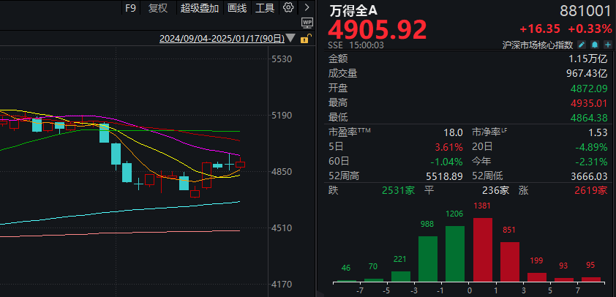This screenshot has height=297, width=616.
Task: Click the 52周高 value 5518.89
Action: [x=444, y=176]
